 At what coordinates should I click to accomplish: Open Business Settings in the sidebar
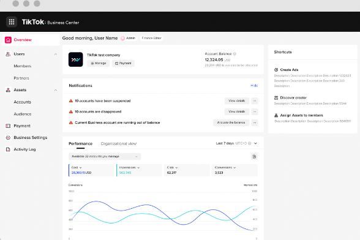pos(31,138)
